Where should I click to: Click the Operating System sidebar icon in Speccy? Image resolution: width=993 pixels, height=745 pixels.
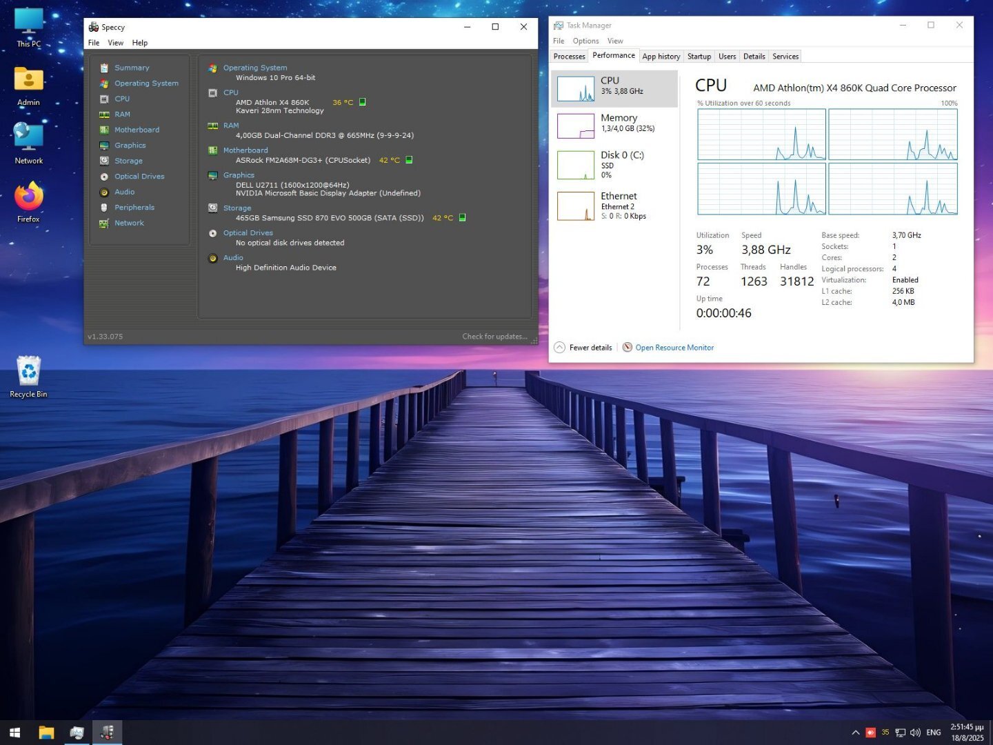pos(104,83)
